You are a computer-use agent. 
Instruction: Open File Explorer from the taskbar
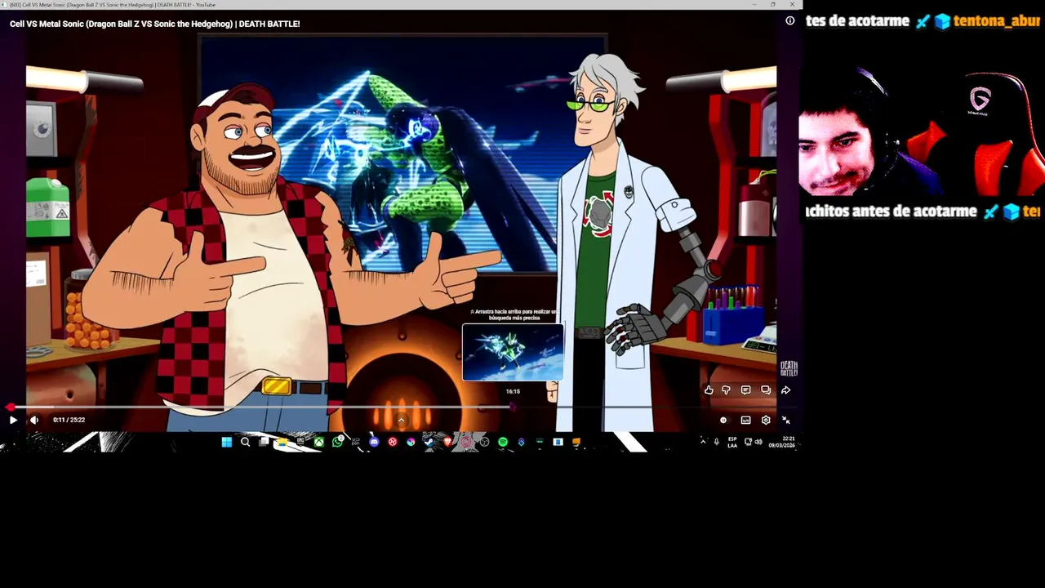pos(282,442)
